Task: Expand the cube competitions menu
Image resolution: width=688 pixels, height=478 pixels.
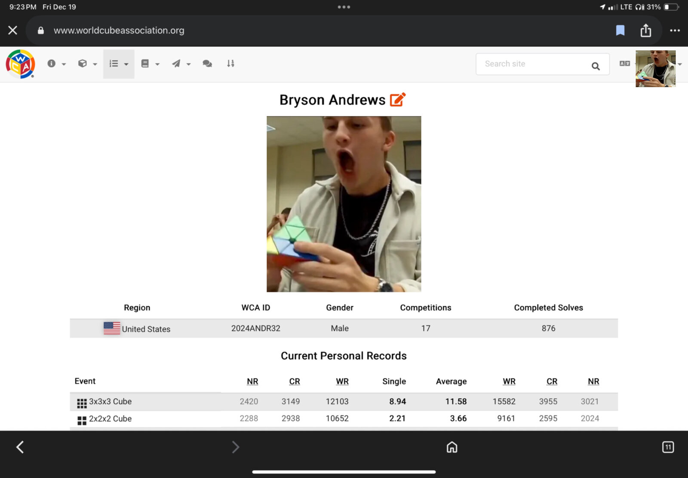Action: [87, 64]
